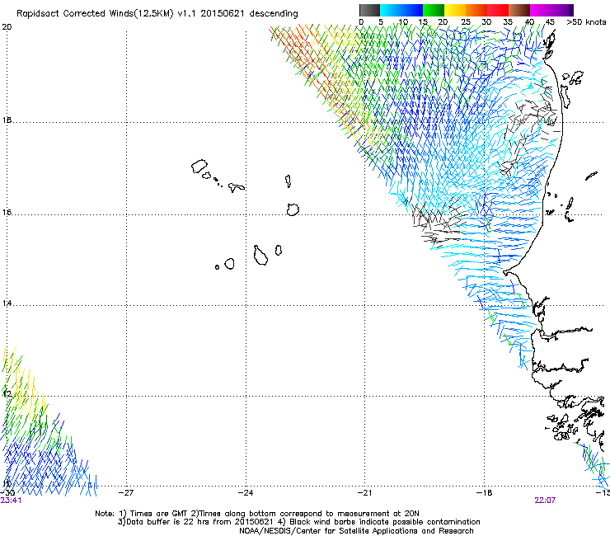
Task: Click the '-27' longitude label
Action: point(125,493)
